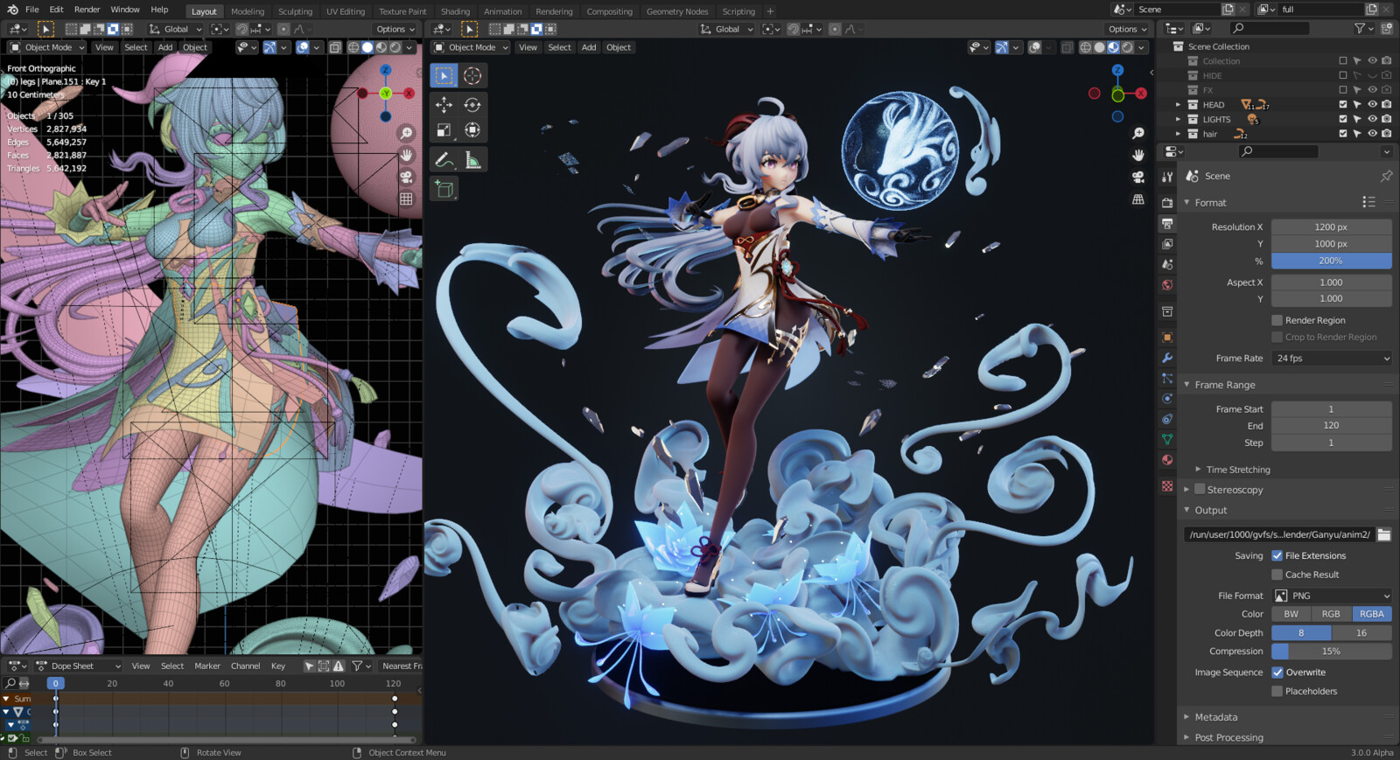Screen dimensions: 1400x760
Task: Select the Scale tool in toolbar
Action: 444,130
